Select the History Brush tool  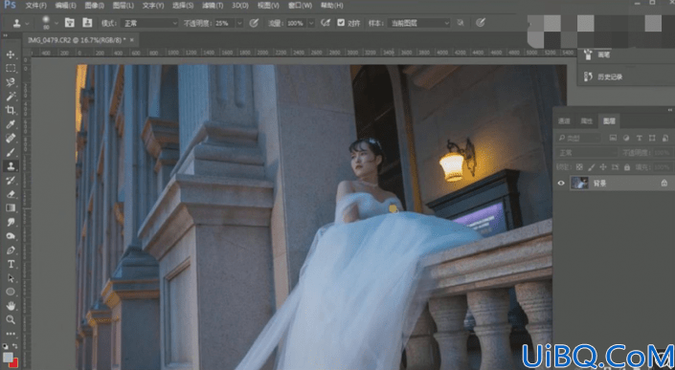coord(11,180)
